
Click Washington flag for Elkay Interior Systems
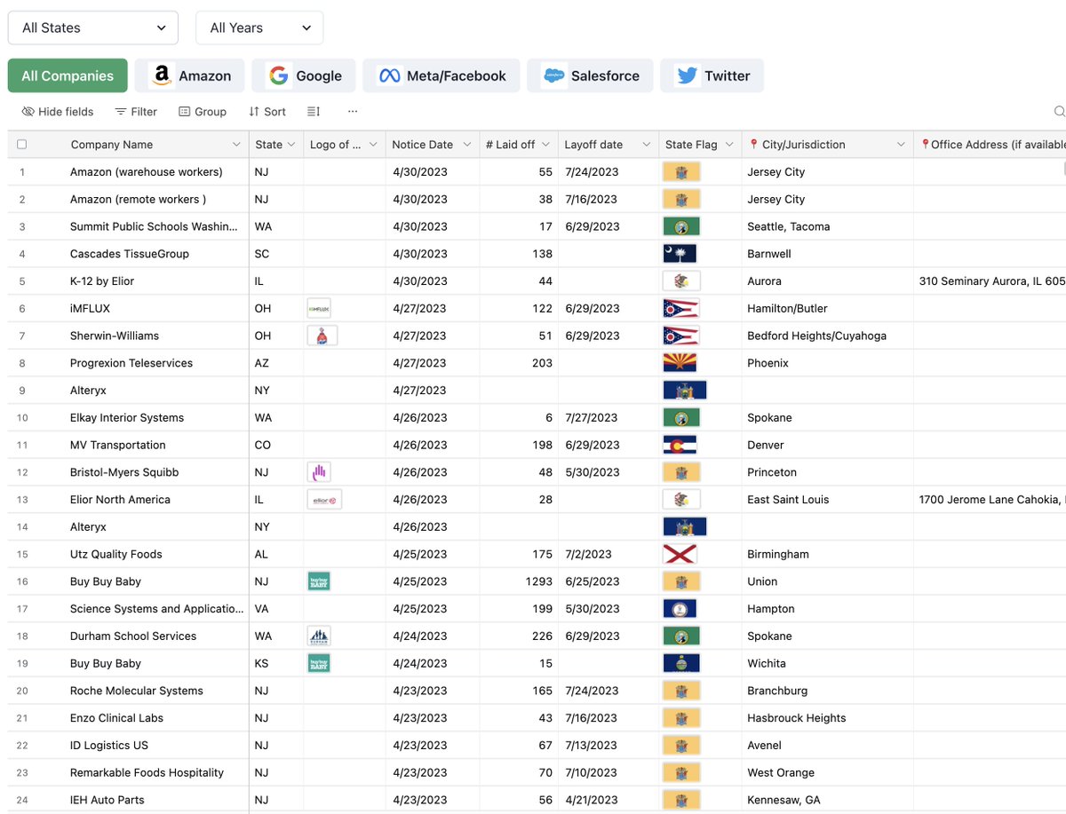coord(681,417)
